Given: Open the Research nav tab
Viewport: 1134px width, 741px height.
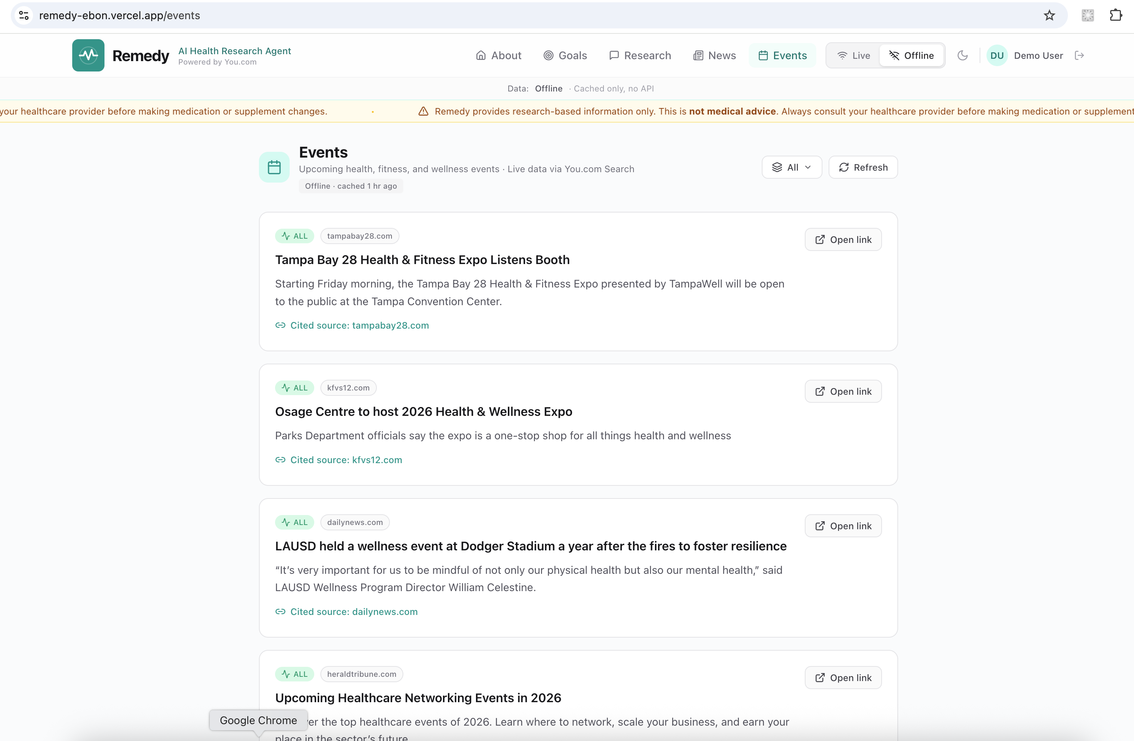Looking at the screenshot, I should 640,55.
